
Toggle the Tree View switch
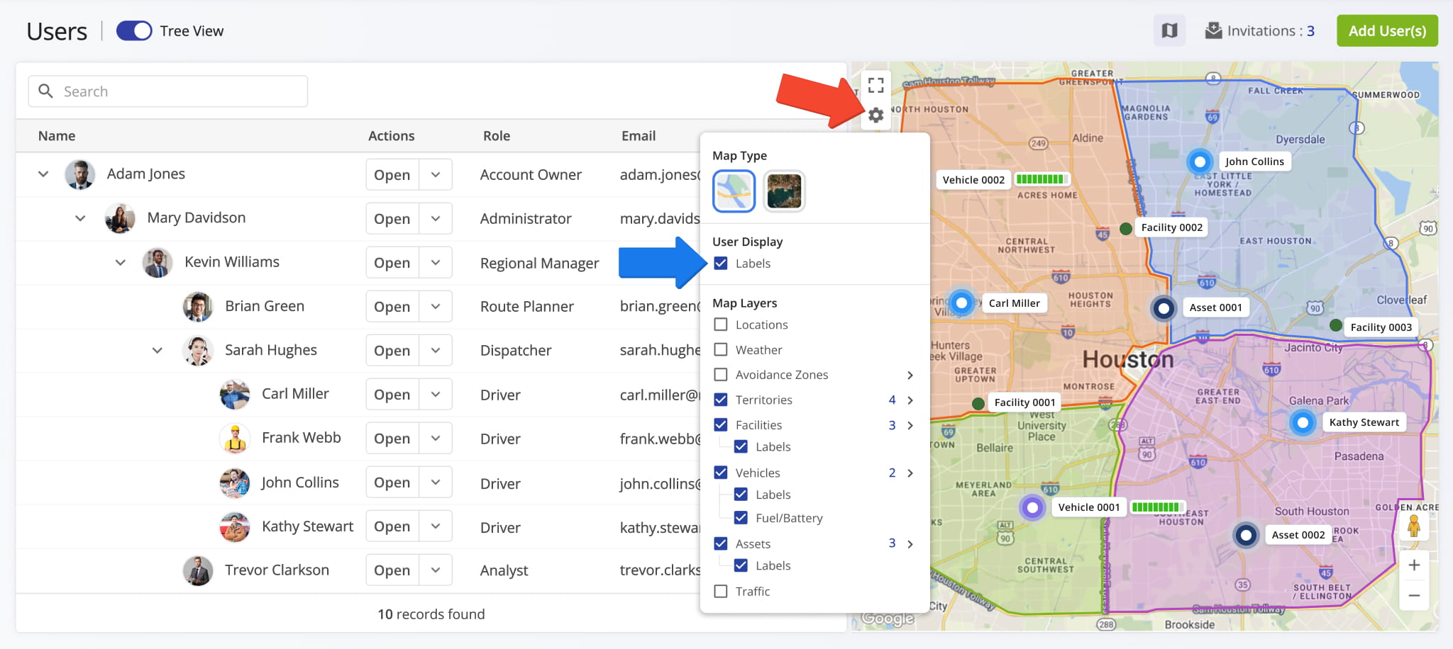tap(134, 30)
